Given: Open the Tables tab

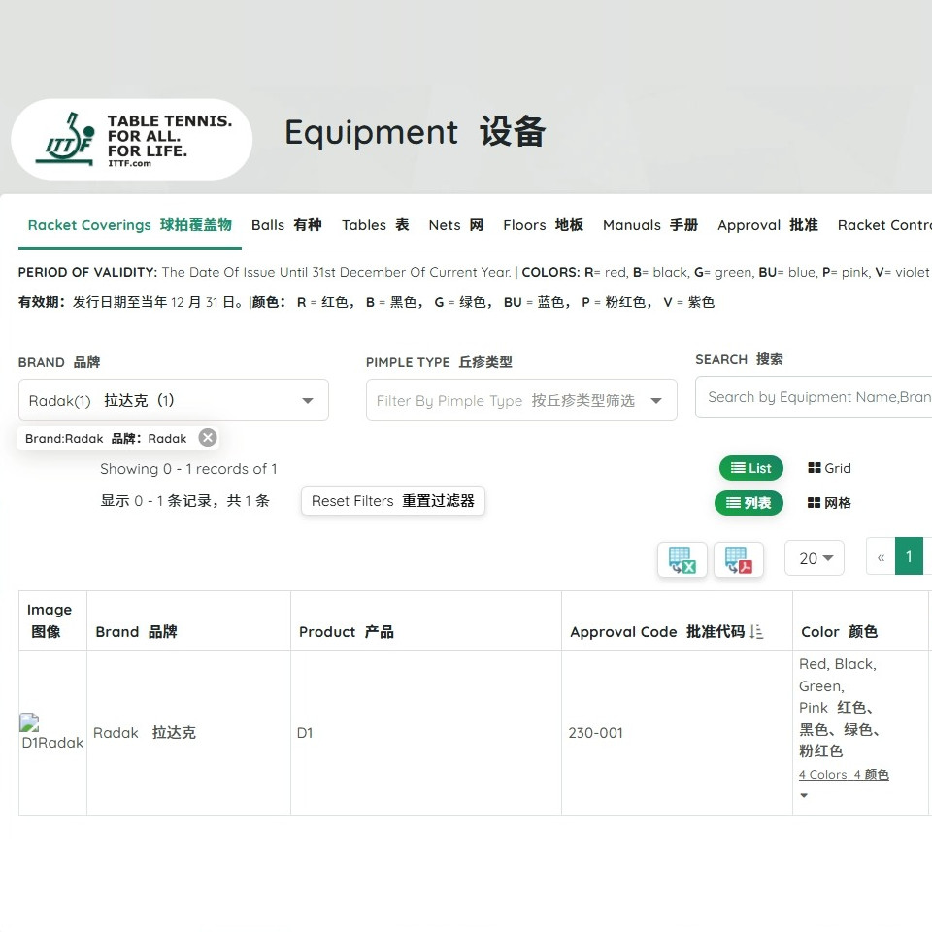Looking at the screenshot, I should point(375,225).
